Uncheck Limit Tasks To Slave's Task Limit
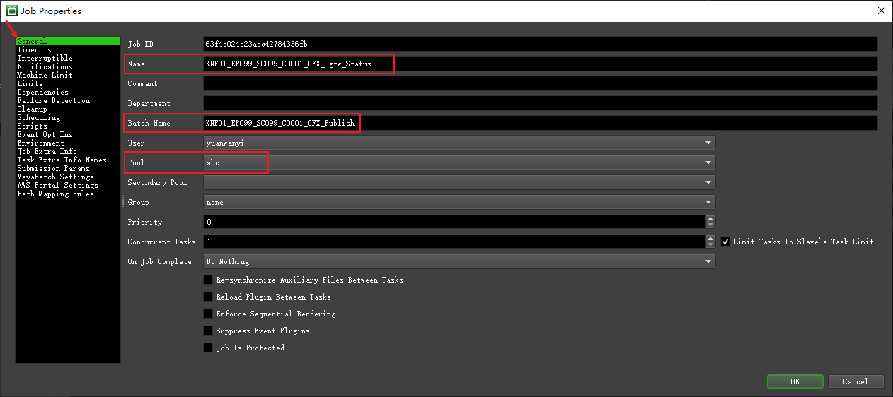This screenshot has width=893, height=397. (725, 242)
